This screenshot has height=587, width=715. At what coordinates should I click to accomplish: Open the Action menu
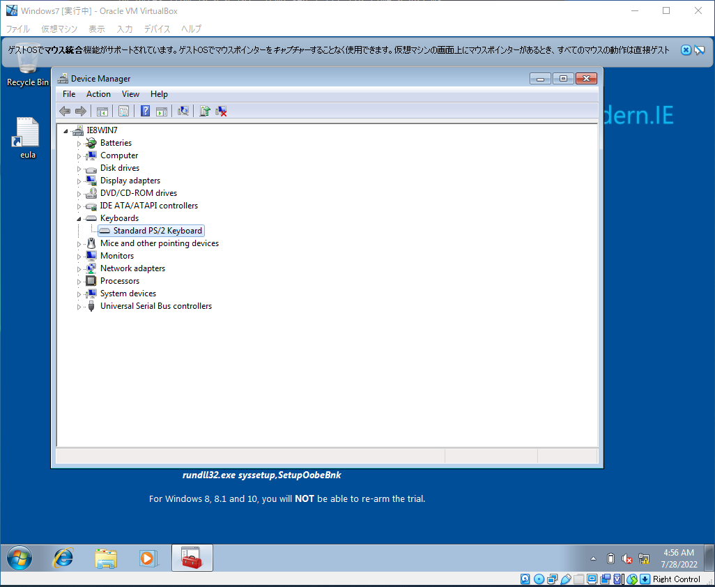coord(98,94)
